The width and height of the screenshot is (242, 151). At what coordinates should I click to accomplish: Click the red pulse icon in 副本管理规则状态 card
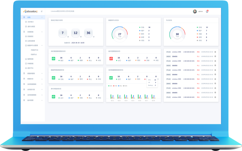pyautogui.click(x=111, y=59)
